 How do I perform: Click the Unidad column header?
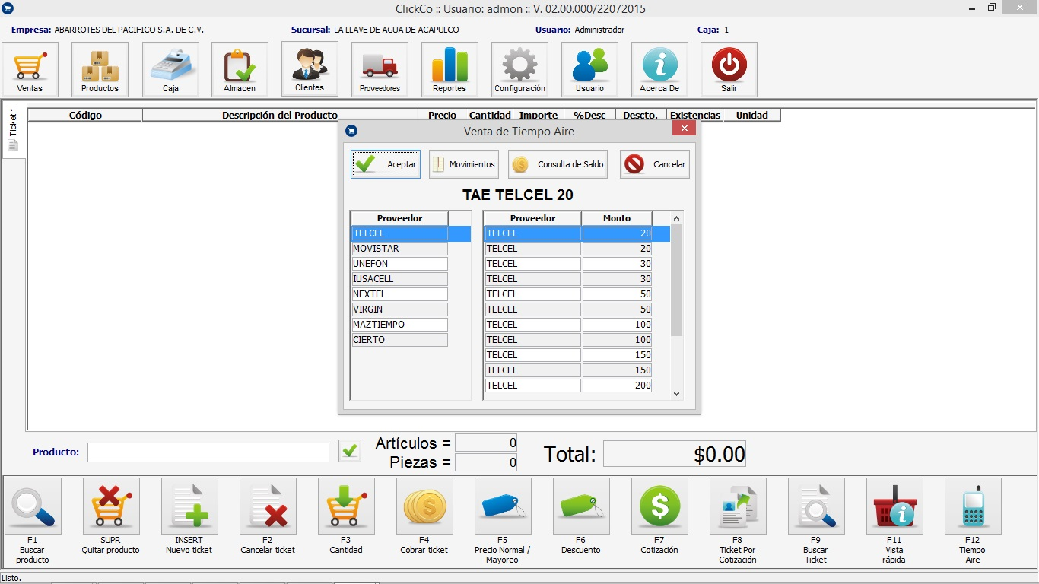[x=752, y=116]
